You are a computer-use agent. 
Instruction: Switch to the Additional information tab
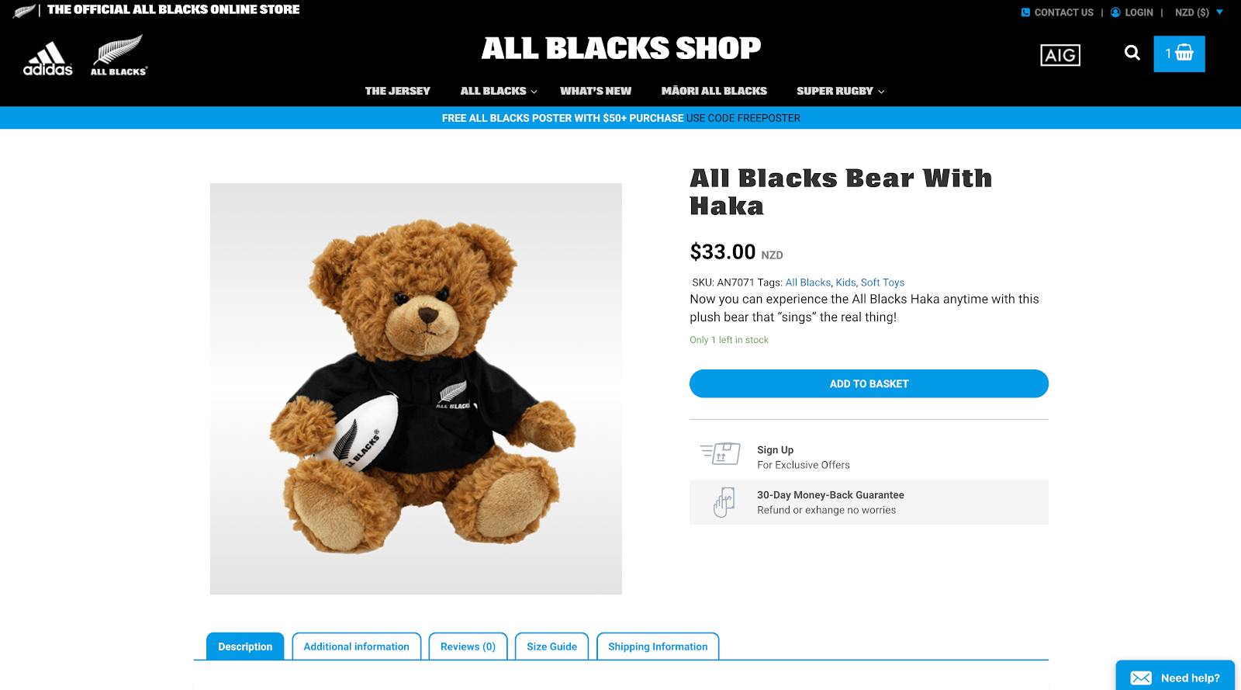point(357,647)
